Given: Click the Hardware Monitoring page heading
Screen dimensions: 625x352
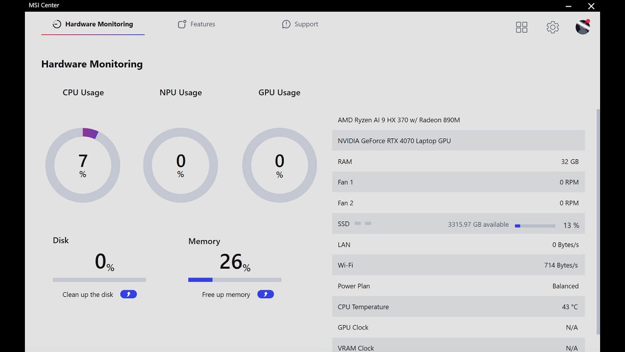Looking at the screenshot, I should (92, 64).
